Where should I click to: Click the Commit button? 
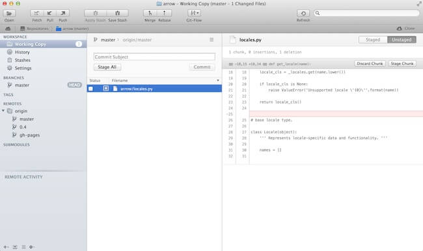click(x=202, y=67)
